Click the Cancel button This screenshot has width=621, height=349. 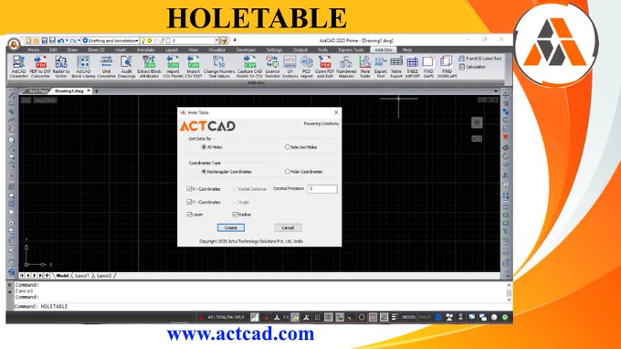click(288, 227)
